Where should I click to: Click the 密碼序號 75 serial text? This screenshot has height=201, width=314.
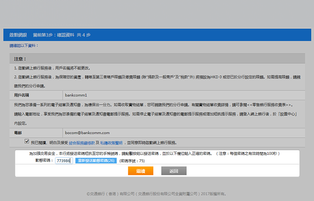click(x=132, y=161)
